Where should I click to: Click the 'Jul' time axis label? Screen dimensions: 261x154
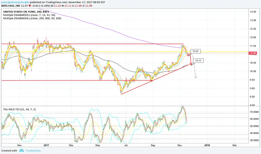pos(126,145)
